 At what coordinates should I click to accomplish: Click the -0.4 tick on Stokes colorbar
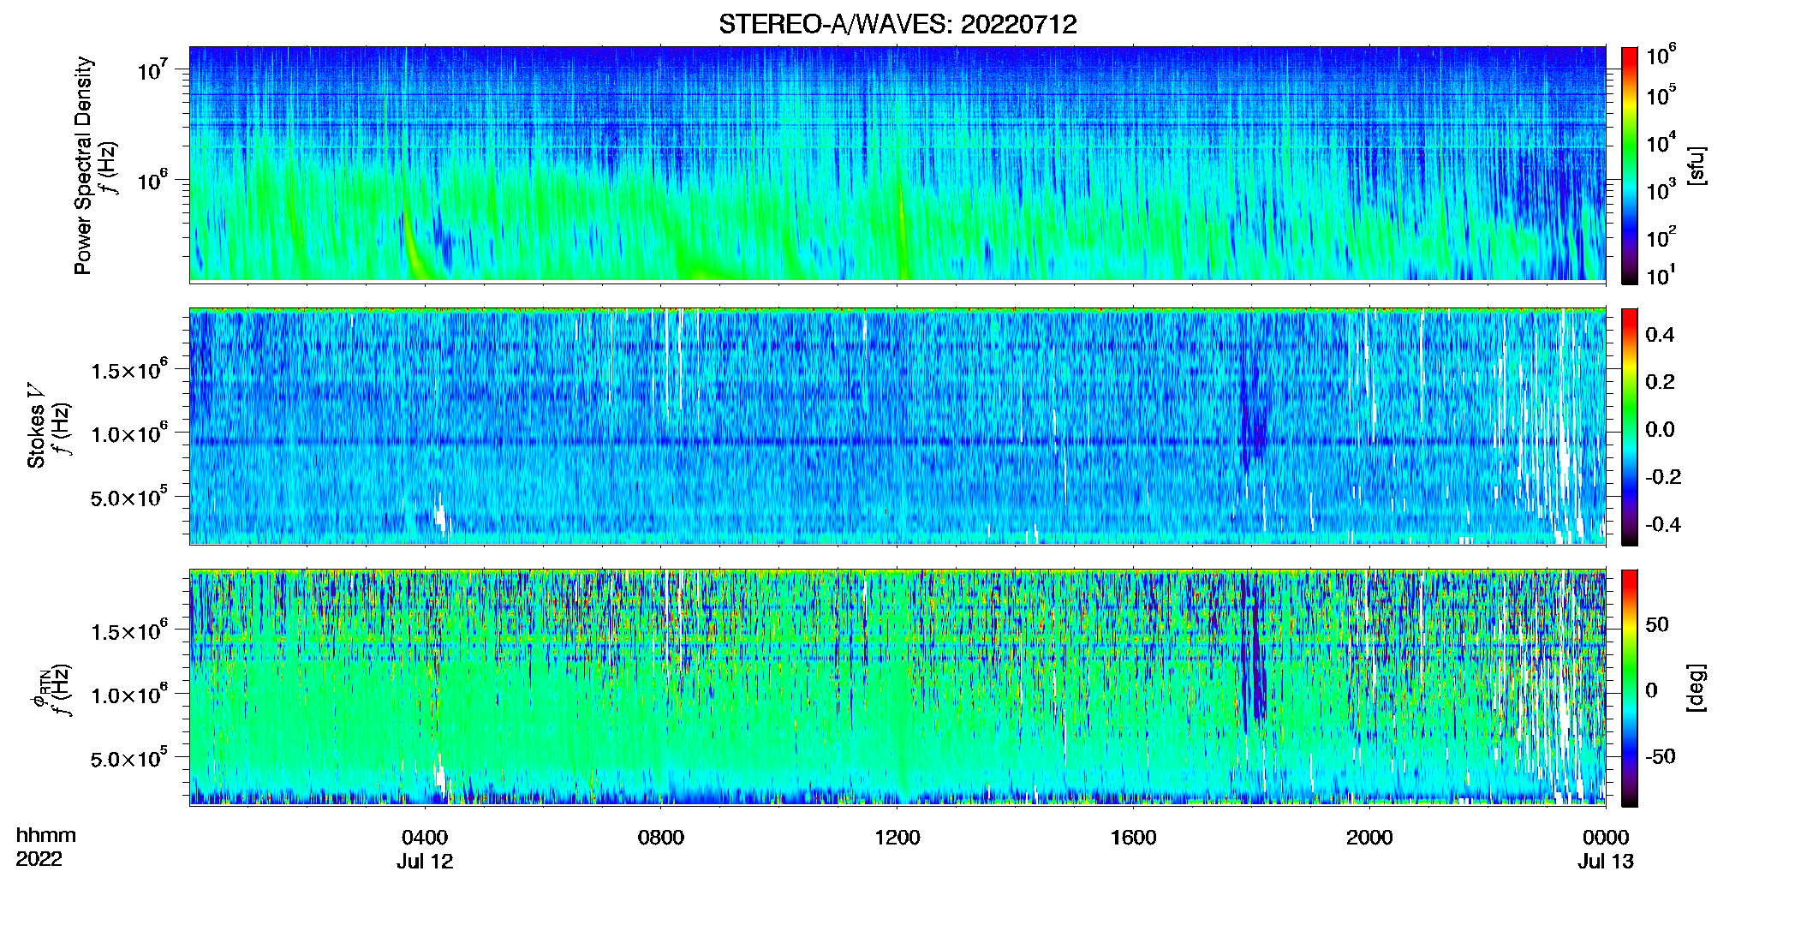pyautogui.click(x=1663, y=525)
